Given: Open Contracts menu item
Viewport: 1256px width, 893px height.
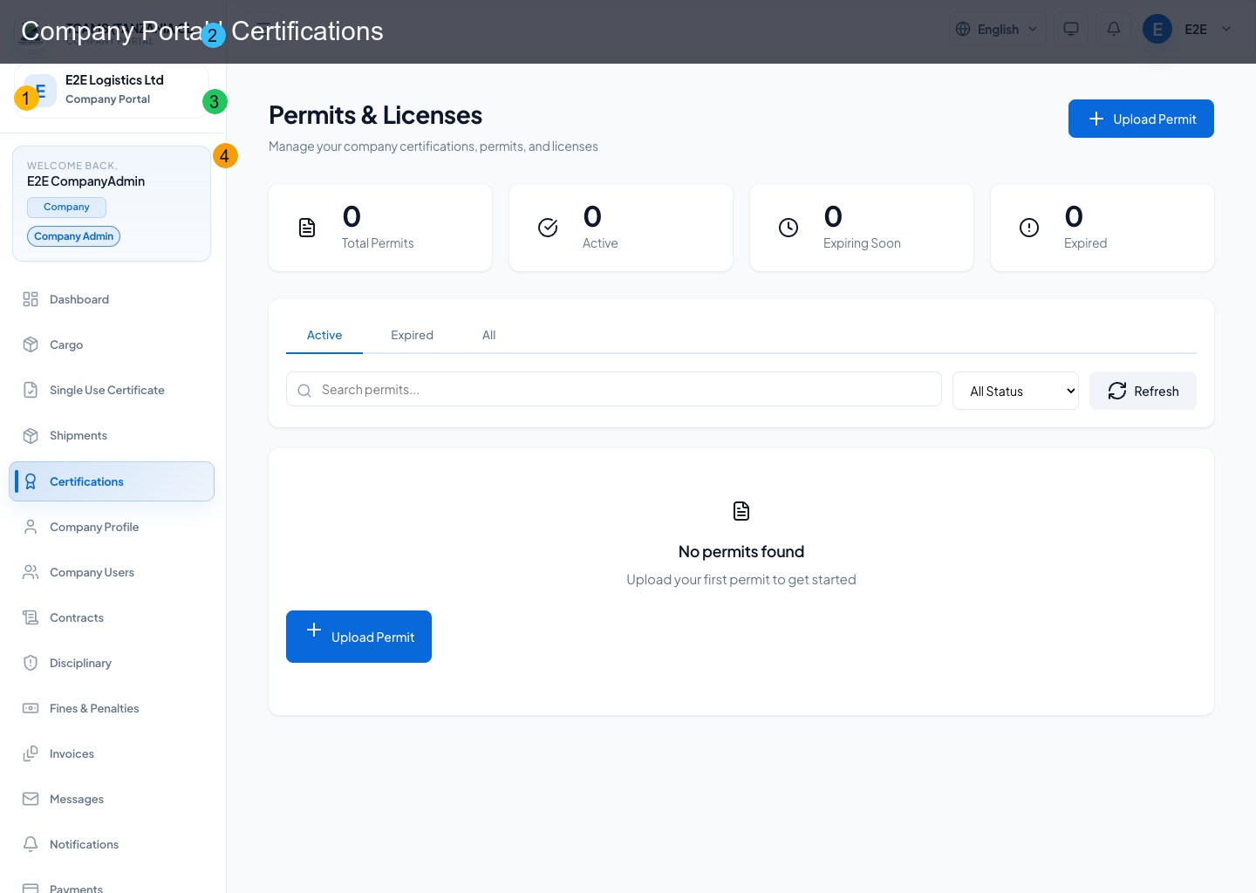Looking at the screenshot, I should [112, 617].
